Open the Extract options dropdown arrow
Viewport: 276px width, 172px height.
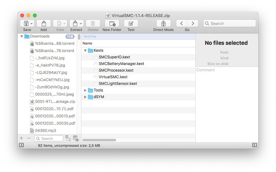pyautogui.click(x=81, y=24)
